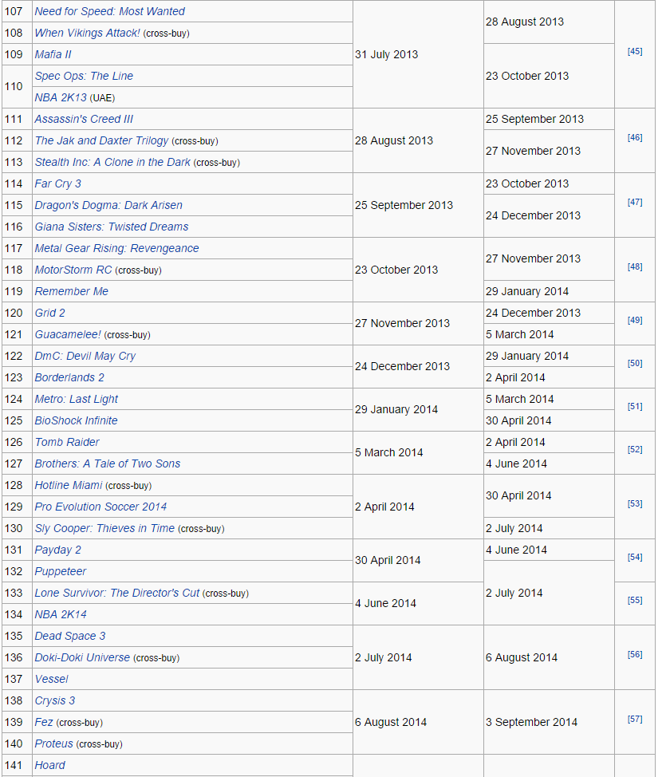Click the Grid 2 link
670x777 pixels.
tap(50, 314)
